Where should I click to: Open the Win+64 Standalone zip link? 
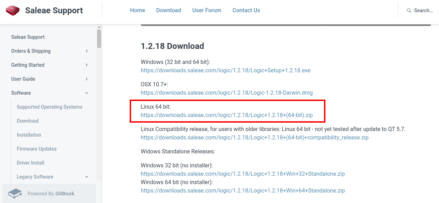(243, 190)
